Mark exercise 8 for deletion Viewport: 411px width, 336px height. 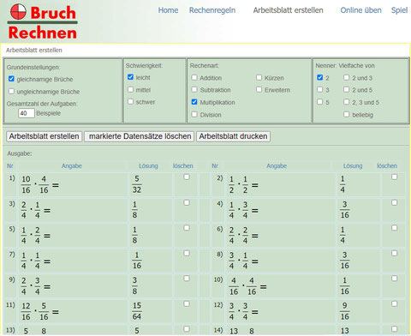[x=394, y=253]
